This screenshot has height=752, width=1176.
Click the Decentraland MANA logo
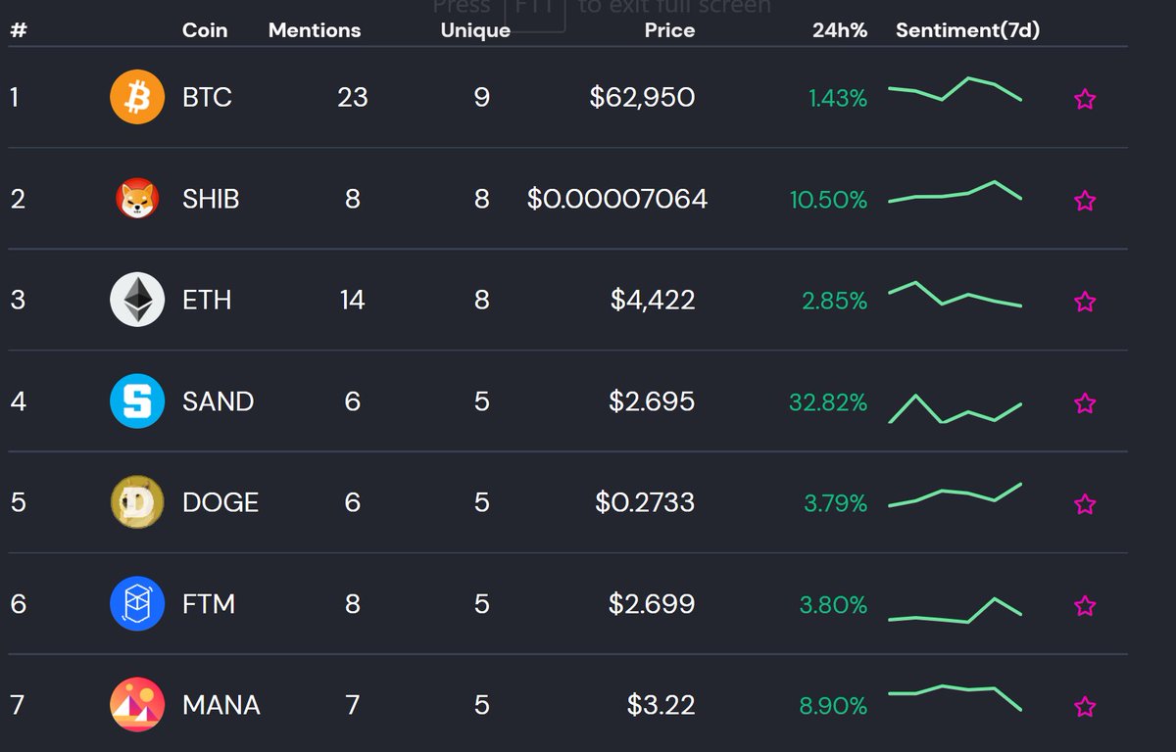[137, 705]
